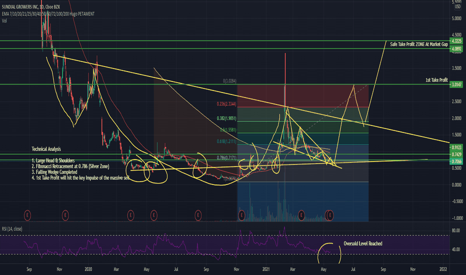Viewport: 466px width, 275px height.
Task: Click the -1.0000 price axis tick
Action: [x=456, y=218]
